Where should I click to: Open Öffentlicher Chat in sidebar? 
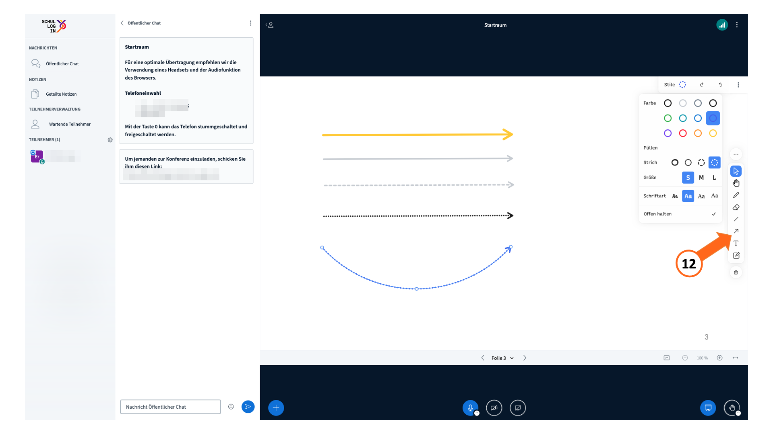(62, 63)
